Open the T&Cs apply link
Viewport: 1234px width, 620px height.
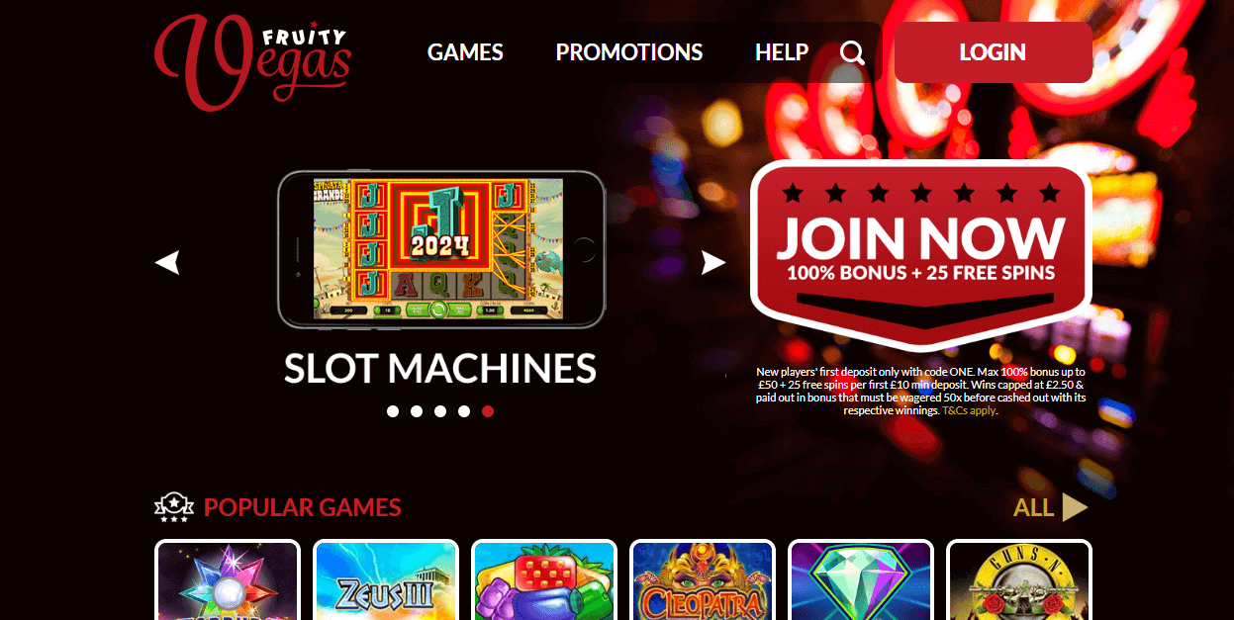[969, 409]
